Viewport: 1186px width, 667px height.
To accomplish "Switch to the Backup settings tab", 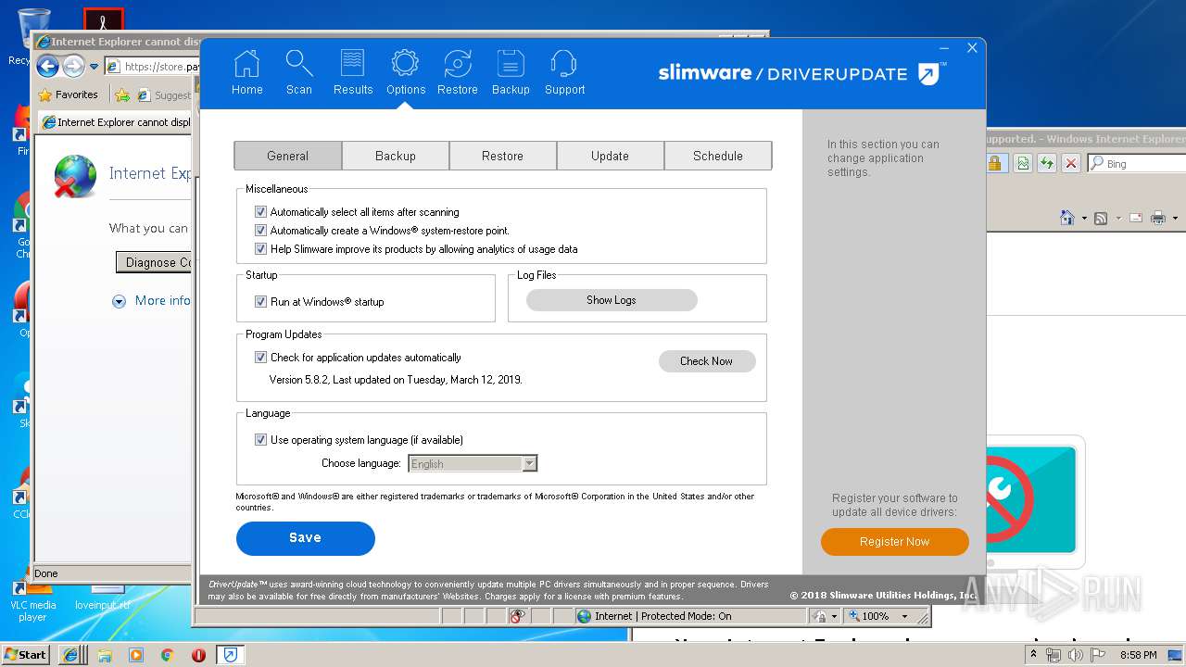I will 396,156.
